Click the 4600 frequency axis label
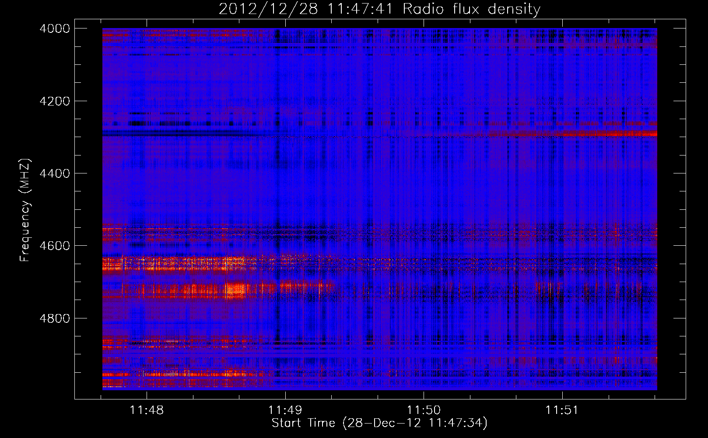The image size is (708, 438). [55, 246]
